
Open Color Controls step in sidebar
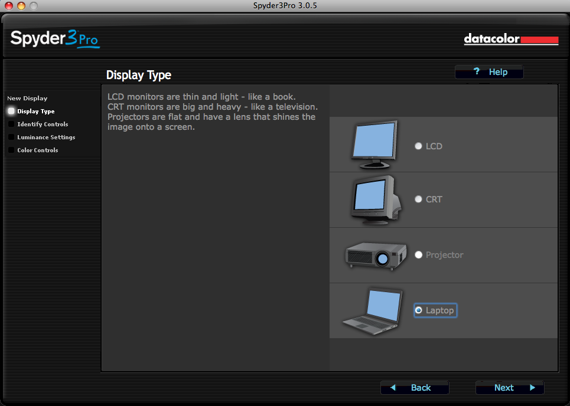pyautogui.click(x=38, y=150)
